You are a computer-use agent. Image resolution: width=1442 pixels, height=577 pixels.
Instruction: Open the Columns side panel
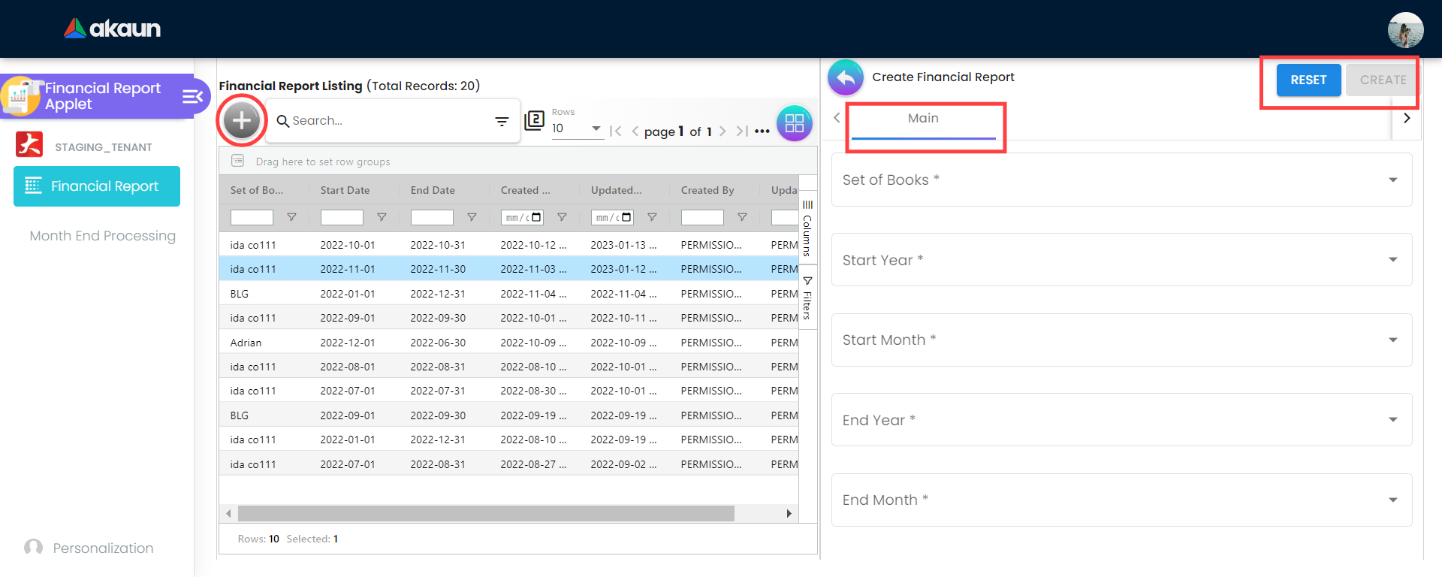[807, 228]
